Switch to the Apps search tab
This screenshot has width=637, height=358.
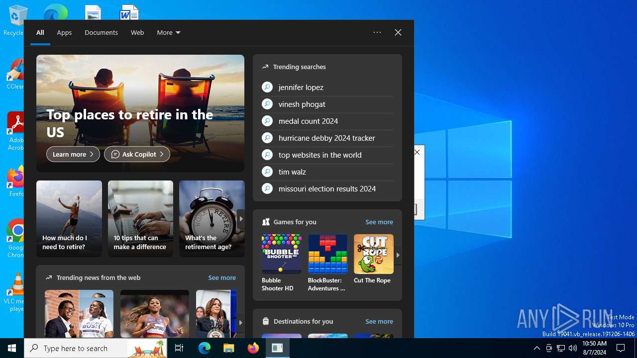64,32
